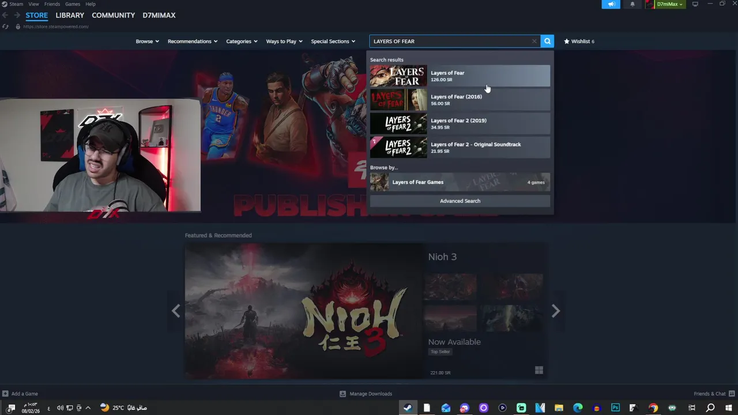Open the Manage Downloads icon
This screenshot has width=738, height=415.
(342, 394)
